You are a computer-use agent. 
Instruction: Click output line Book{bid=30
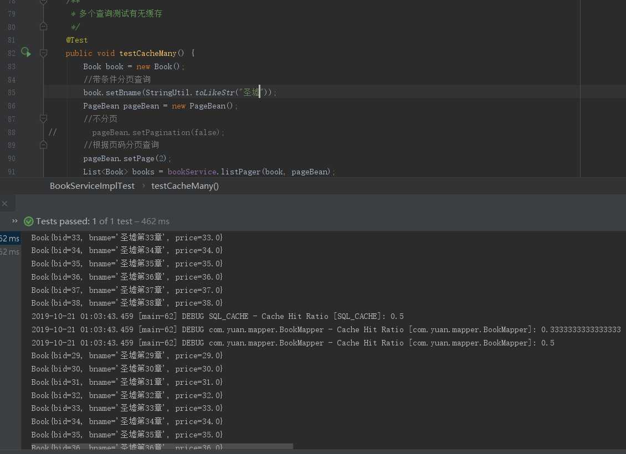[127, 369]
